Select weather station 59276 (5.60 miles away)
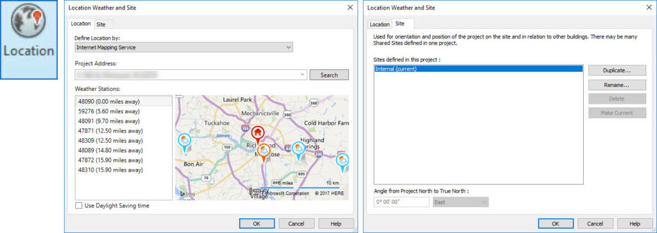The height and width of the screenshot is (233, 657). (x=123, y=111)
